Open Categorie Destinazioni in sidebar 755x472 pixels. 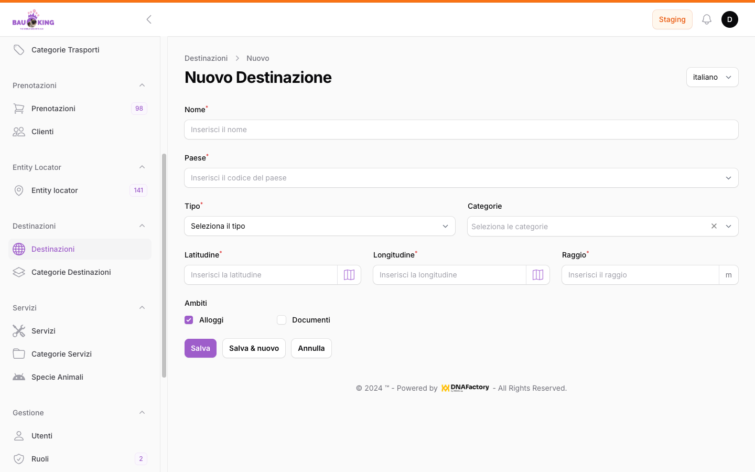click(71, 272)
